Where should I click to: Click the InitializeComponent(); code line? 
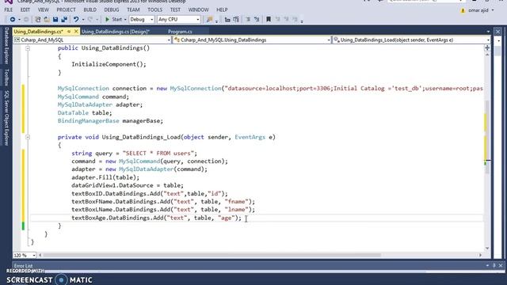[109, 64]
